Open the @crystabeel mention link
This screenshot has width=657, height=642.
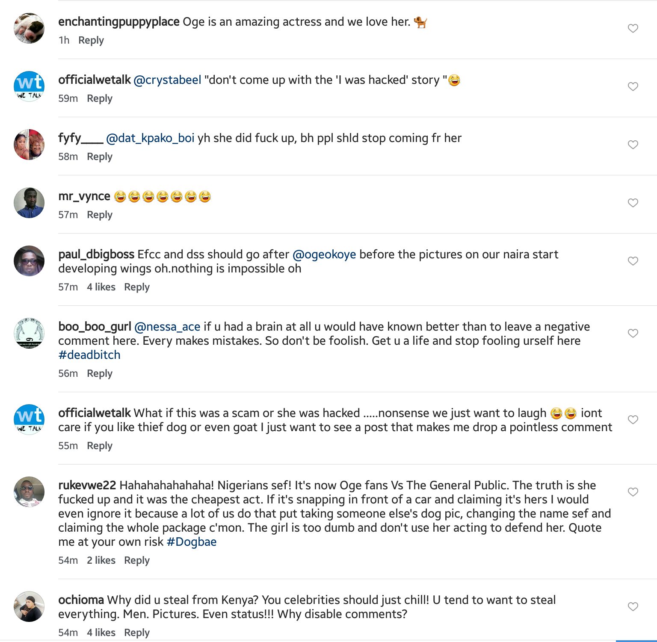point(167,80)
